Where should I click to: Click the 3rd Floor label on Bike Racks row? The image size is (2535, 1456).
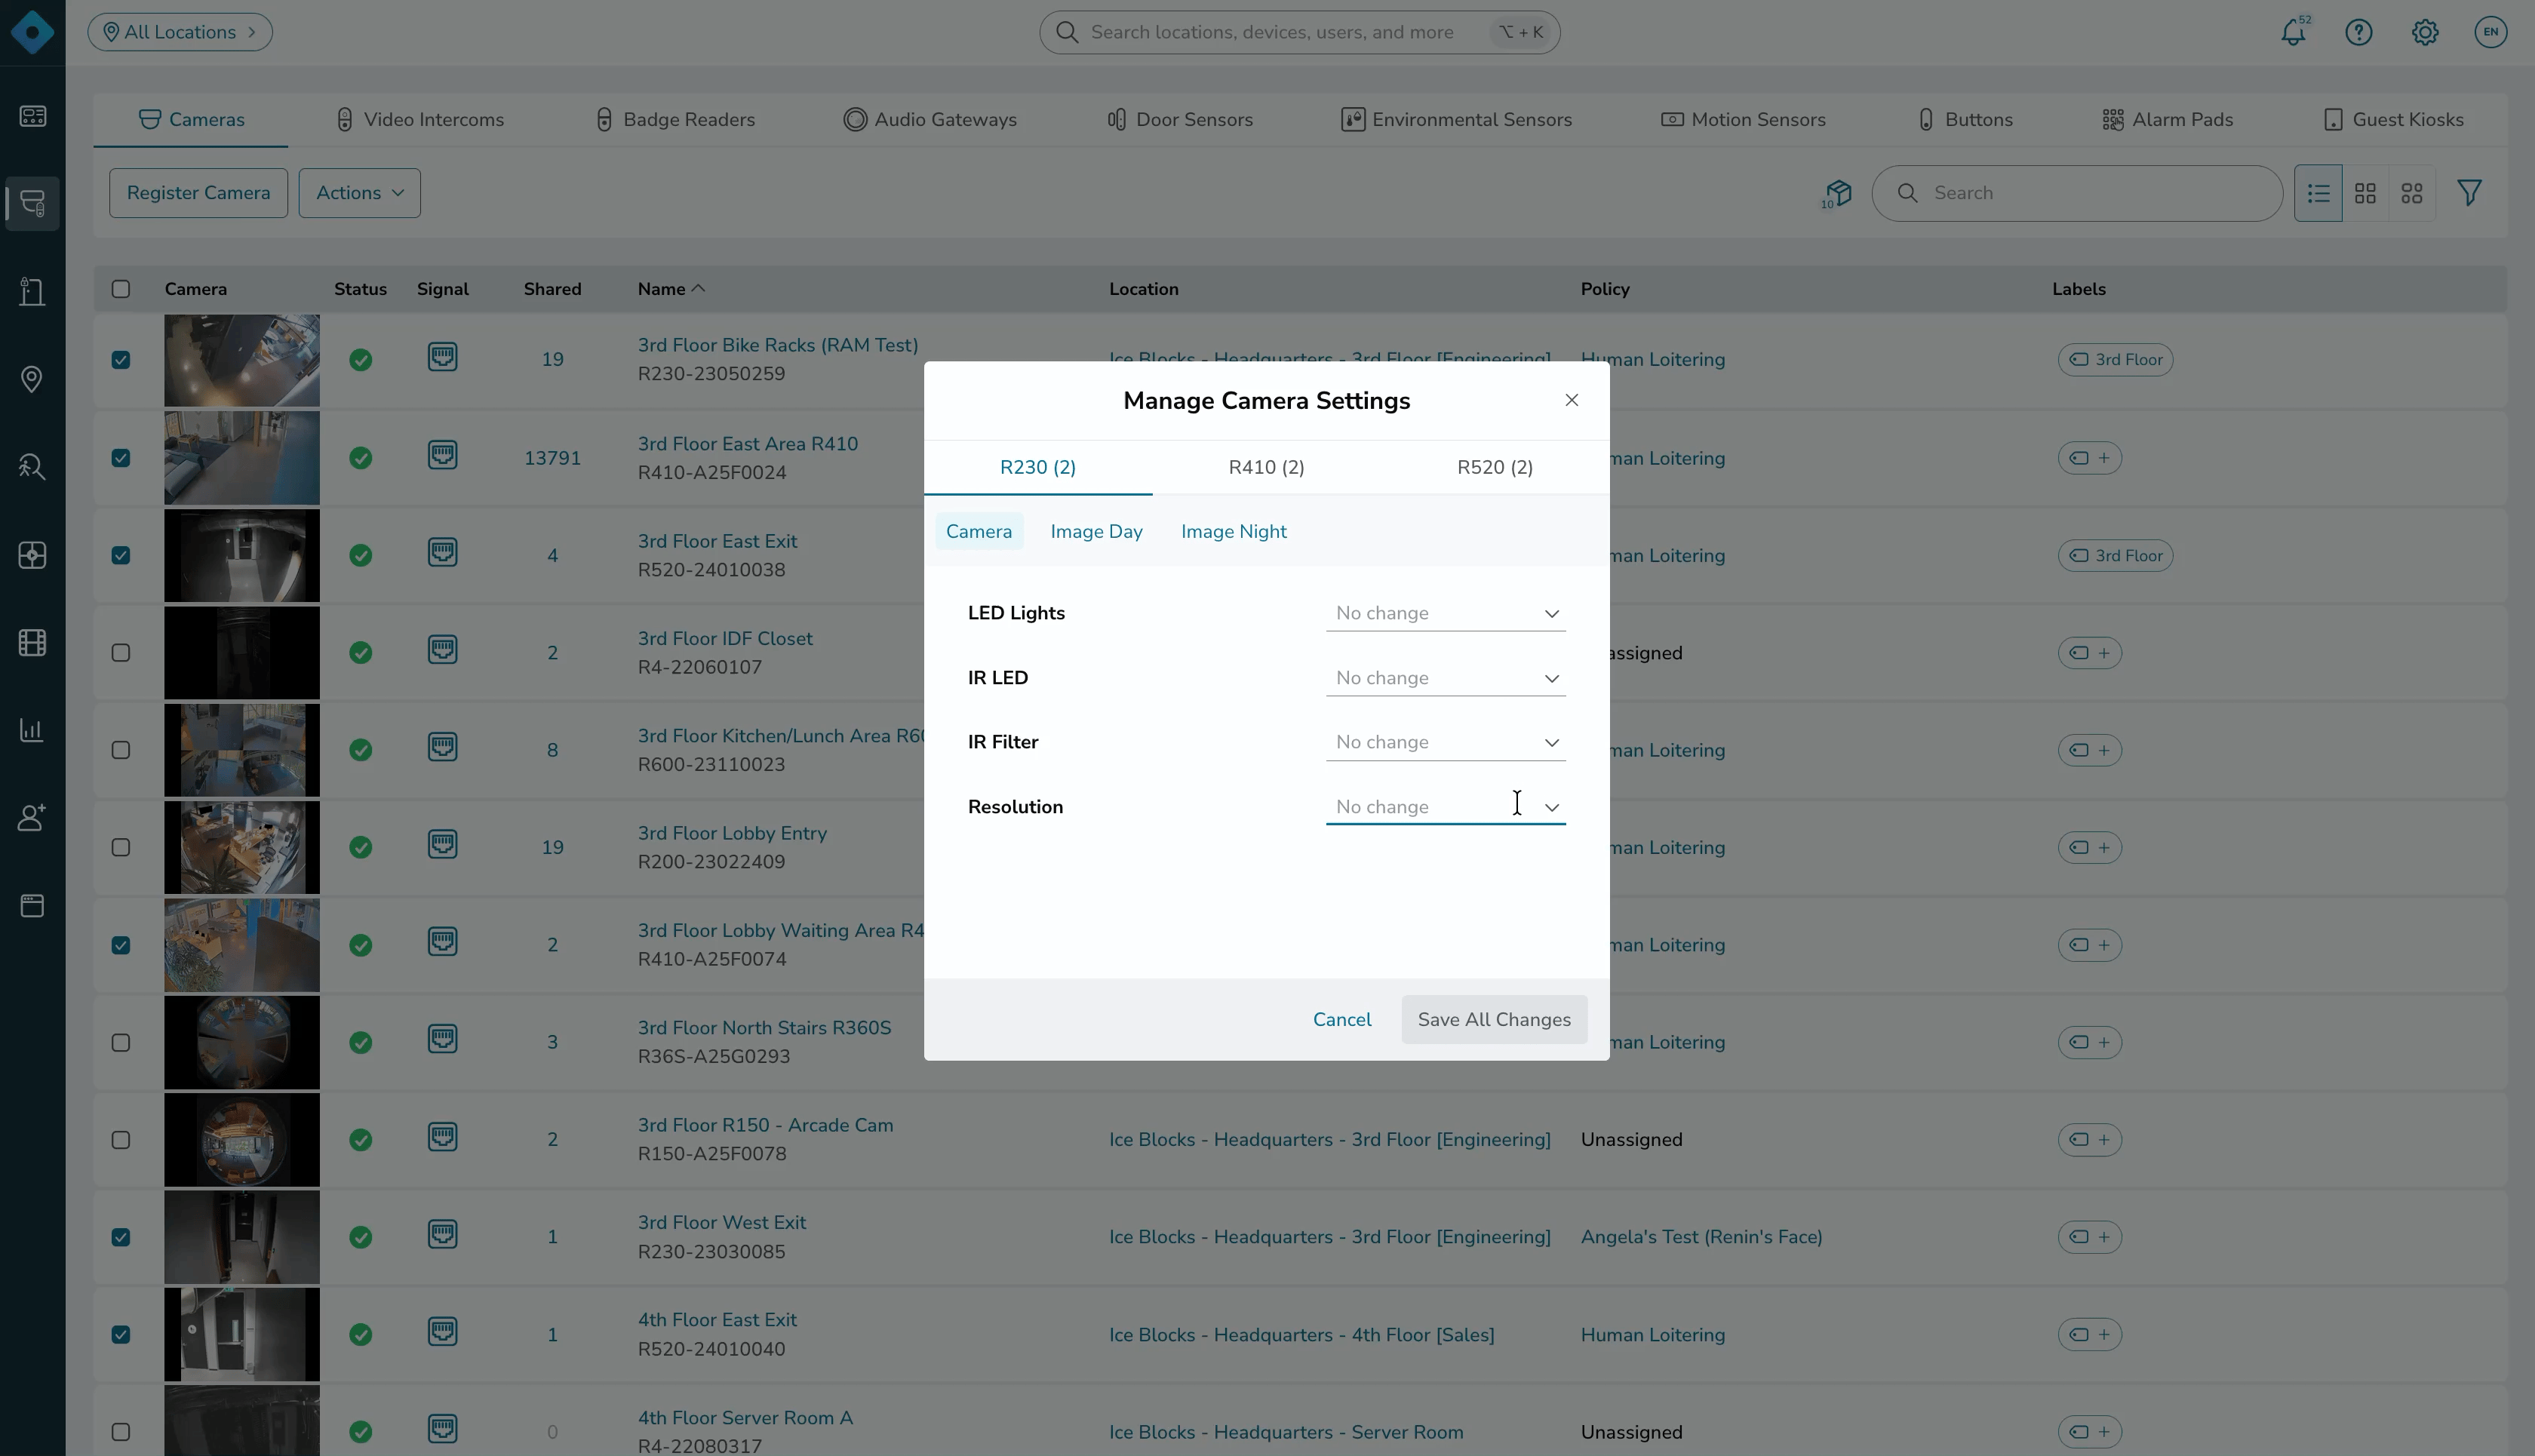(x=2115, y=360)
